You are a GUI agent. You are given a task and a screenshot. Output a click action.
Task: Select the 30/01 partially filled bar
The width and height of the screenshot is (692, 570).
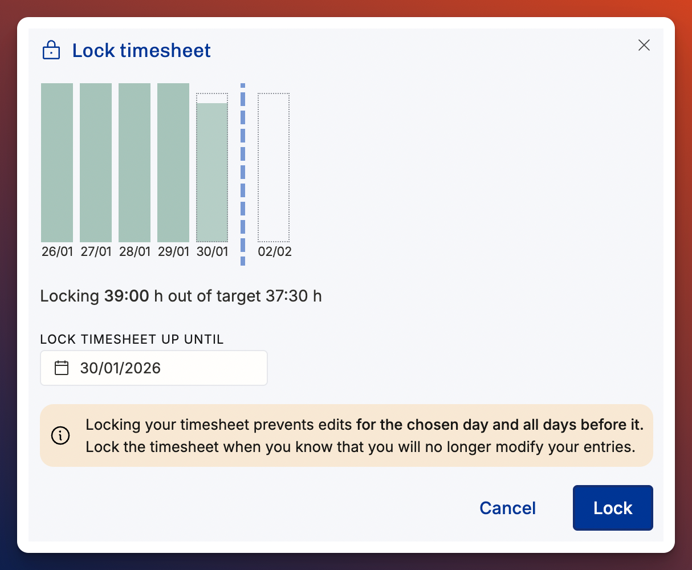(212, 168)
